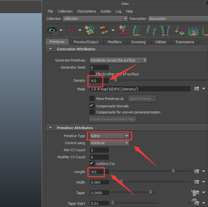Enable More Primitives at checkbox
The width and height of the screenshot is (208, 207).
tap(92, 98)
